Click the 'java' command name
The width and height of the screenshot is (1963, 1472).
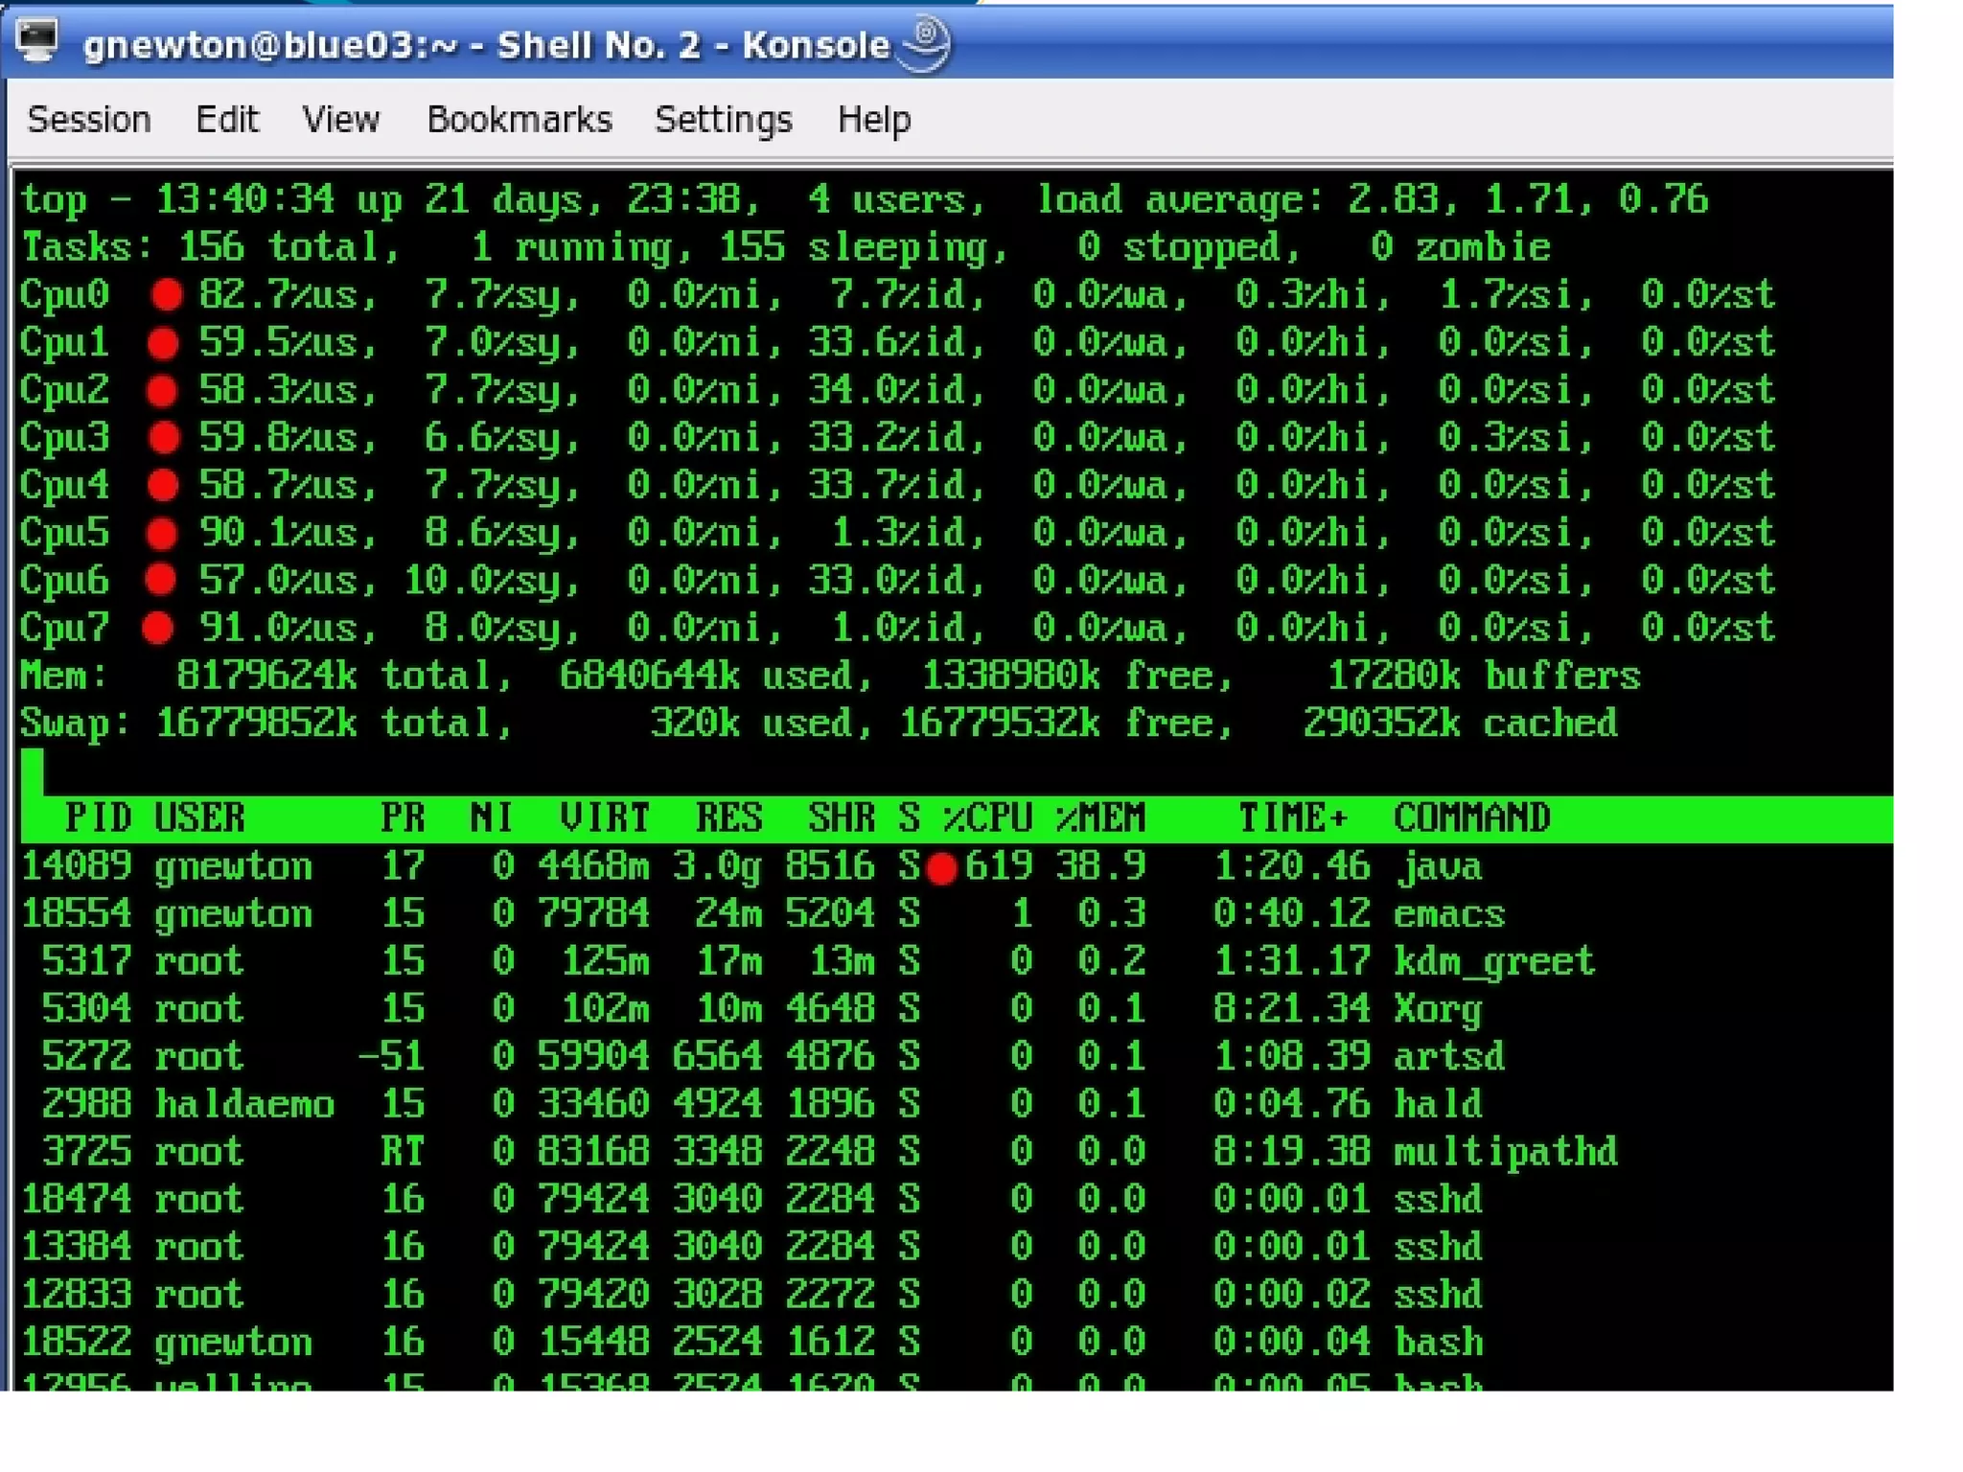(x=1439, y=868)
